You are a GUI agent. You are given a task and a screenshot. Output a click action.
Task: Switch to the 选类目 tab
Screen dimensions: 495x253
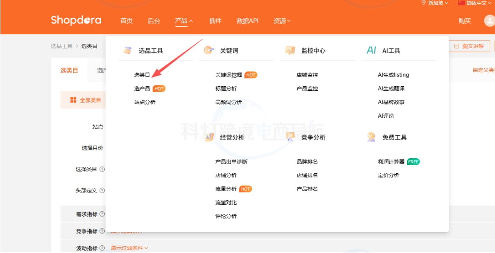point(69,70)
